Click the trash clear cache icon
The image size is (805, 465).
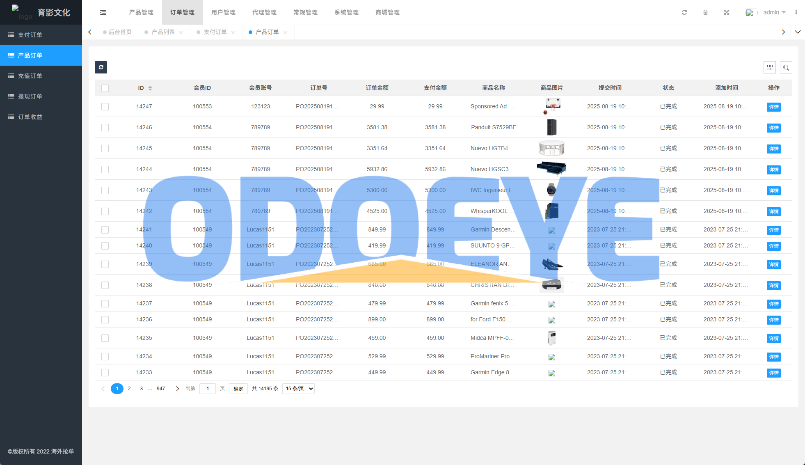tap(705, 12)
